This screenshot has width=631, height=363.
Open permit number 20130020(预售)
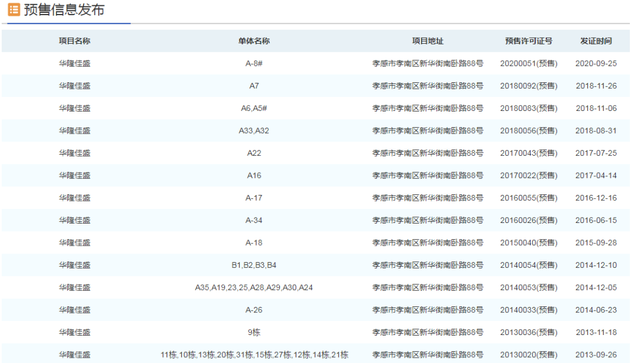tap(528, 354)
